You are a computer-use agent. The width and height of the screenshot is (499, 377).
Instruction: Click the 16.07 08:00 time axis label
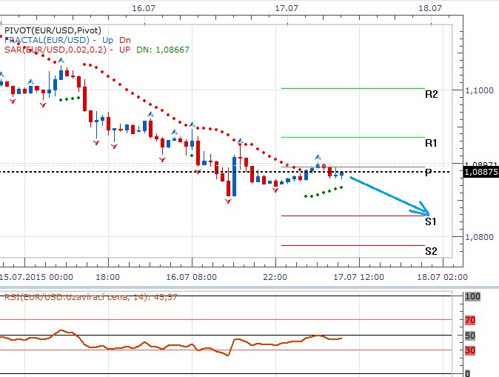tap(192, 276)
